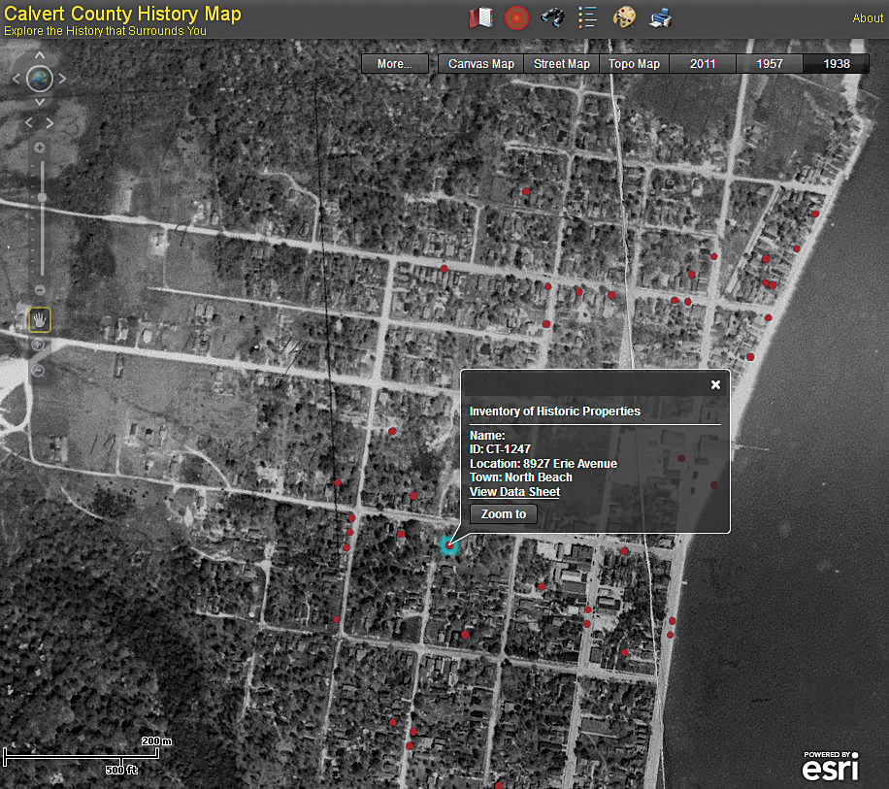The width and height of the screenshot is (889, 789).
Task: Click 'Town: North Beach' text
Action: tap(520, 477)
